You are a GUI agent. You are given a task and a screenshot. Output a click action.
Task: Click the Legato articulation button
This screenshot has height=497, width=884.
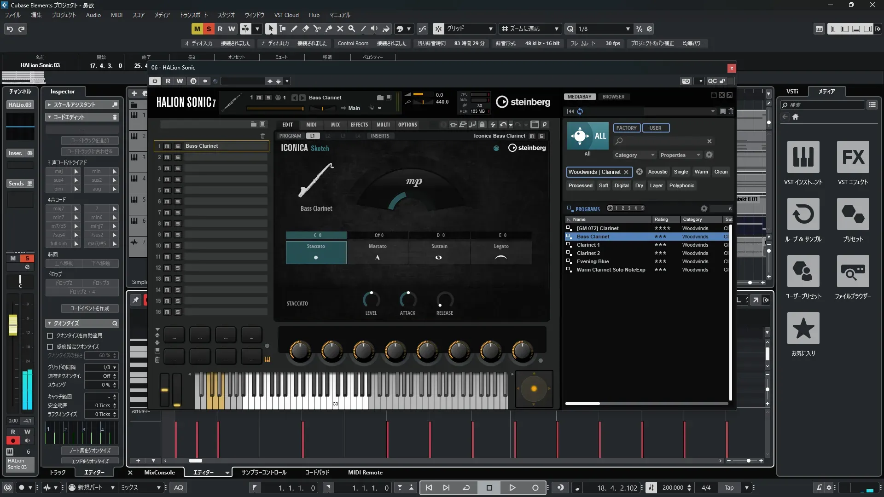pos(501,252)
